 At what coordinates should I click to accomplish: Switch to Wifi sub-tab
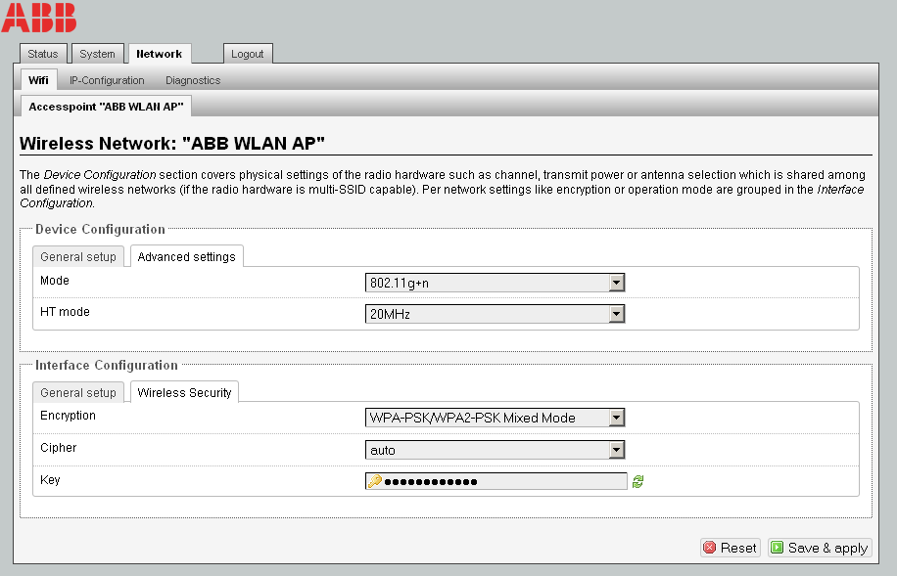[x=38, y=80]
